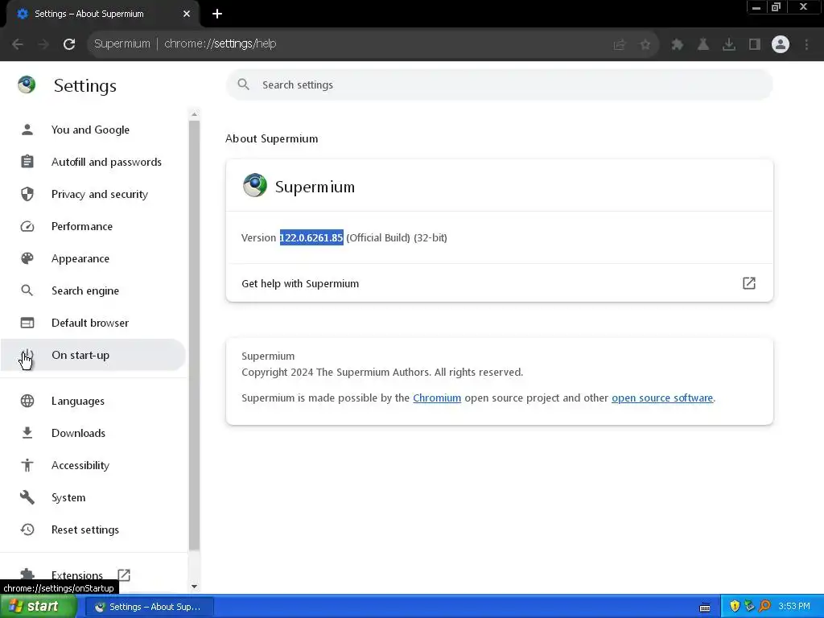This screenshot has width=824, height=618.
Task: Open Performance settings section
Action: tap(93, 226)
